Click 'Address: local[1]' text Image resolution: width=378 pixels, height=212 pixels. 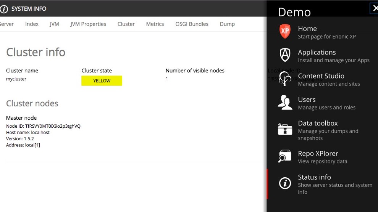pyautogui.click(x=23, y=145)
